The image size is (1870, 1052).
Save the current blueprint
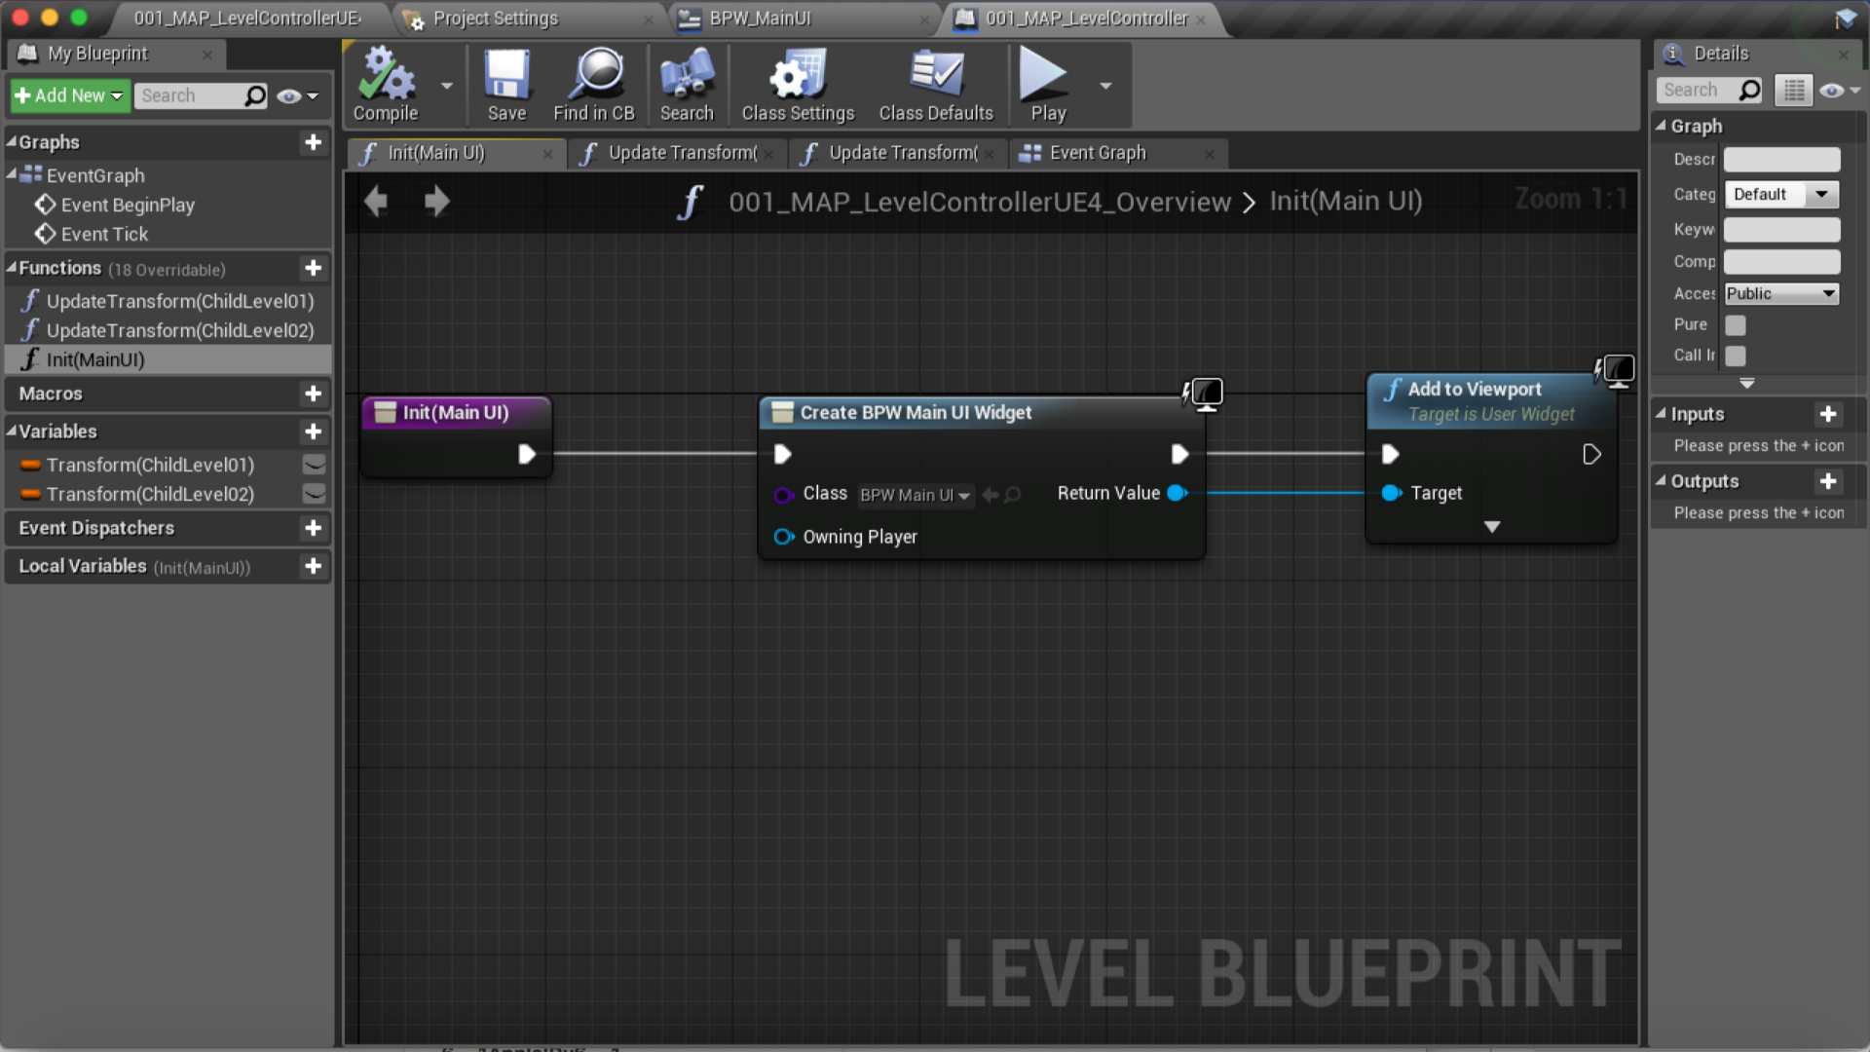click(505, 85)
